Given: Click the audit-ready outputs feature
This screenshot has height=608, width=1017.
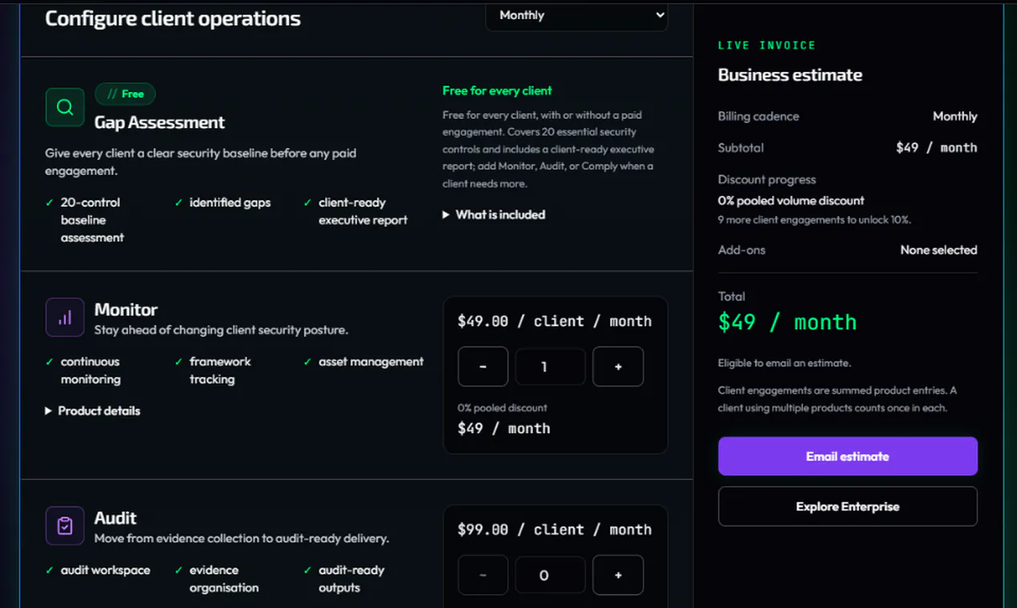Looking at the screenshot, I should [x=352, y=578].
